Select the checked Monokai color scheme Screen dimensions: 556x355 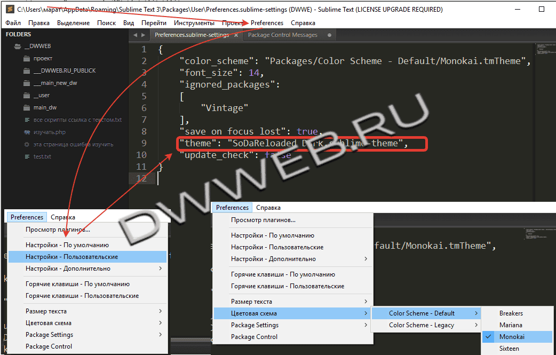point(511,337)
